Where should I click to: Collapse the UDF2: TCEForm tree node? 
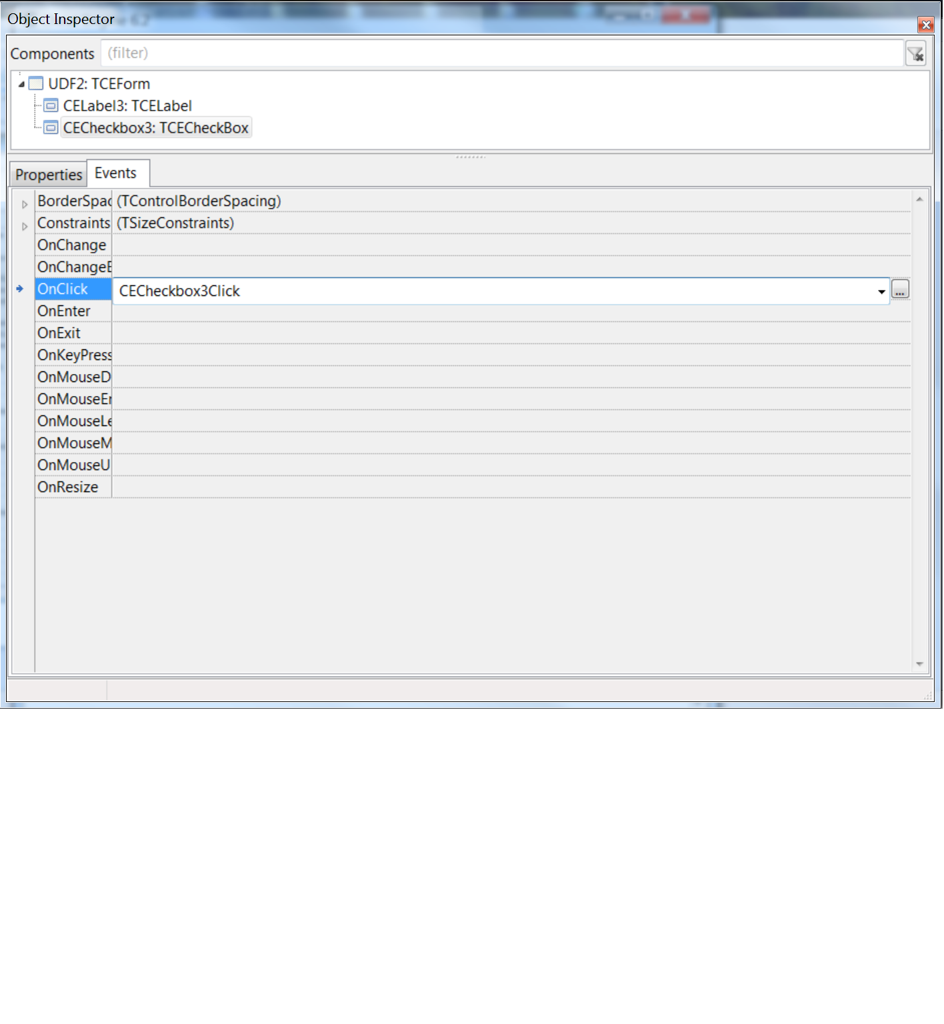pyautogui.click(x=22, y=83)
